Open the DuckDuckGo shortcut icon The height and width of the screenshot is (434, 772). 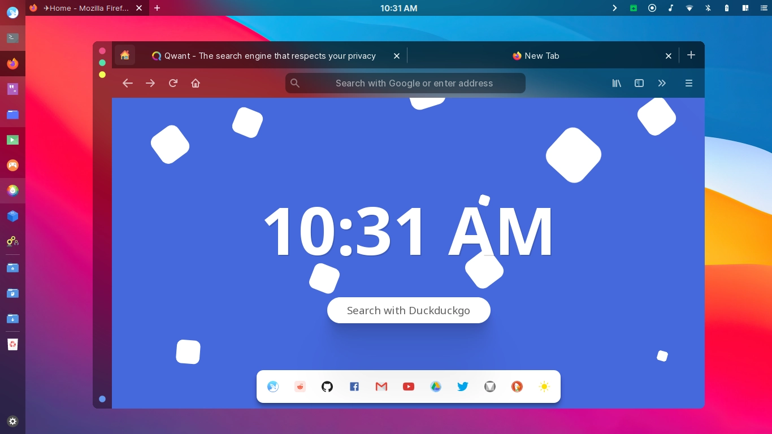(x=517, y=387)
